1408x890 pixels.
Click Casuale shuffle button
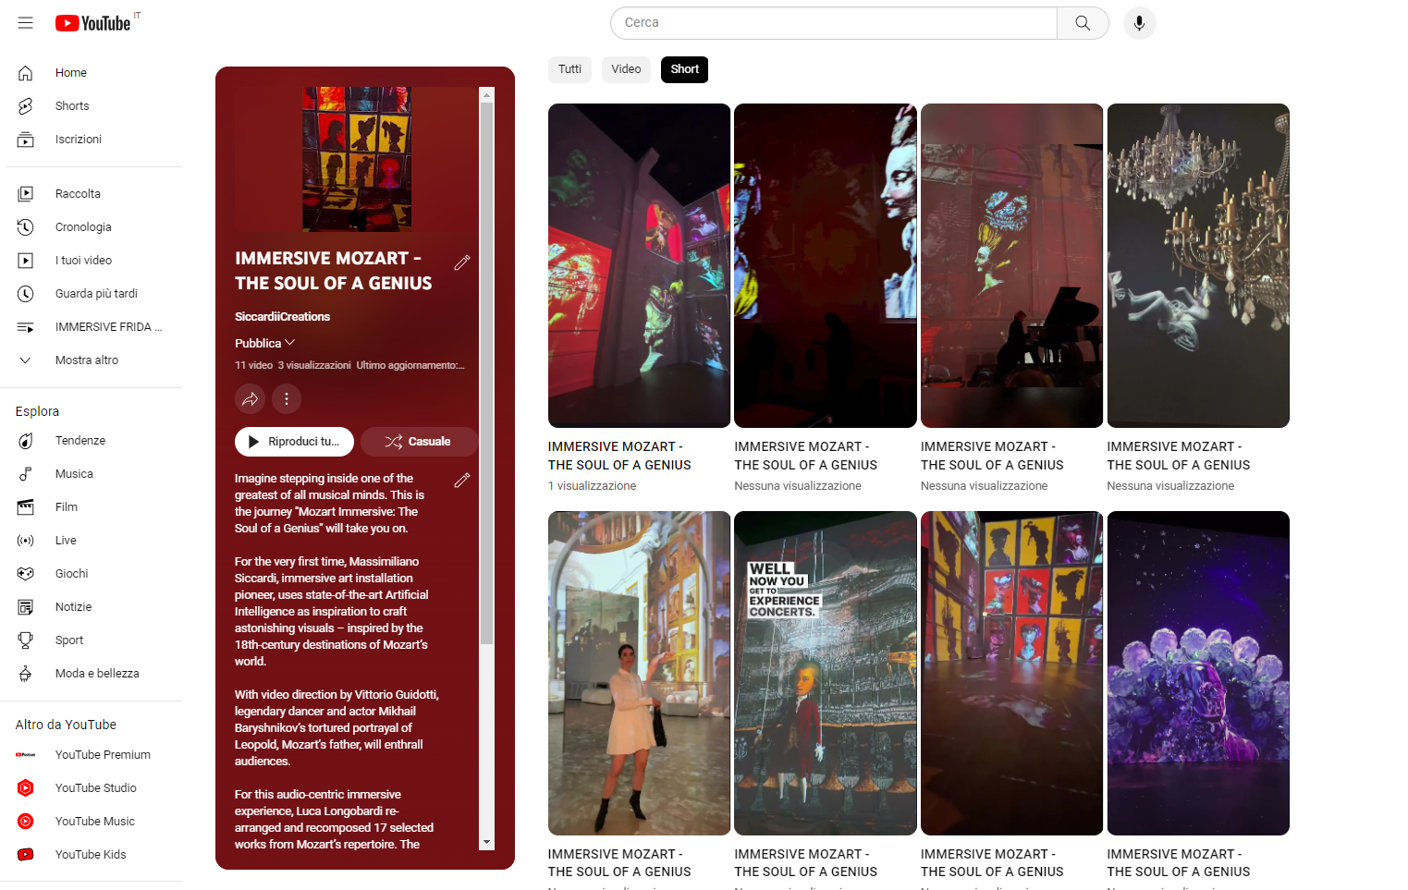(419, 442)
